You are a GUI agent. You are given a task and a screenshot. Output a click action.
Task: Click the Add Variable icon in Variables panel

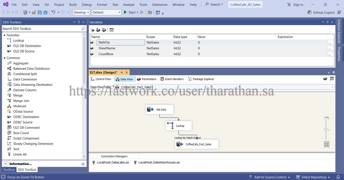pos(92,30)
